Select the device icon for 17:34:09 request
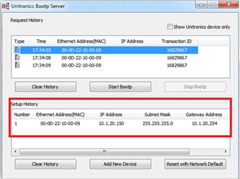The height and width of the screenshot is (179, 240). tap(18, 65)
